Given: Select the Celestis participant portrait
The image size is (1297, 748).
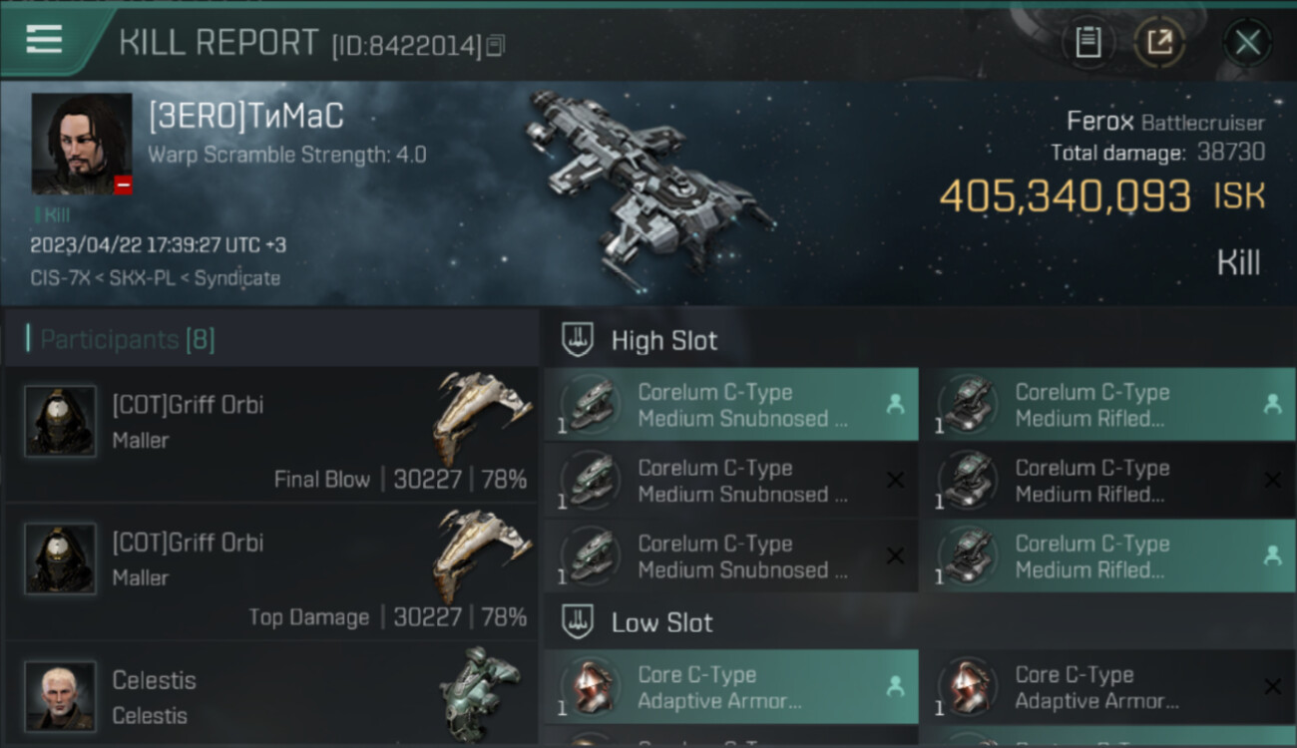Looking at the screenshot, I should (x=61, y=695).
